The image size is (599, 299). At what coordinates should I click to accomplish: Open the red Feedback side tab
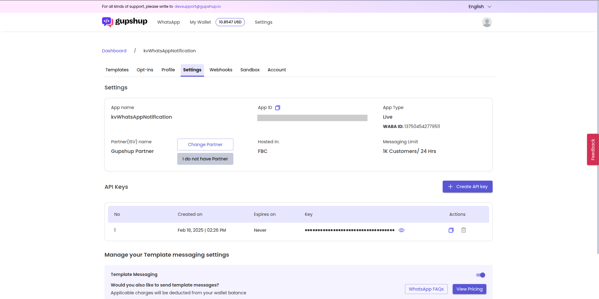tap(593, 149)
